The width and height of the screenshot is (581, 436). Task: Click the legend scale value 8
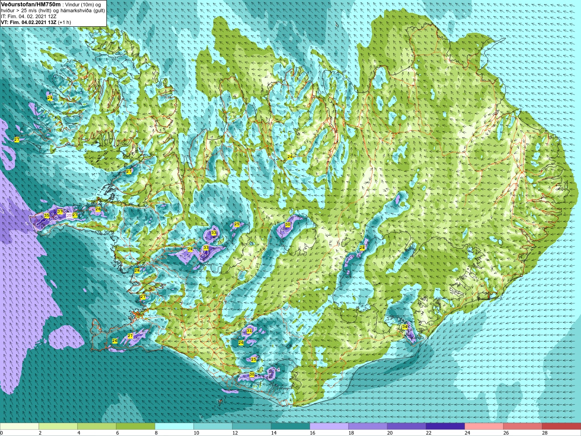(157, 433)
